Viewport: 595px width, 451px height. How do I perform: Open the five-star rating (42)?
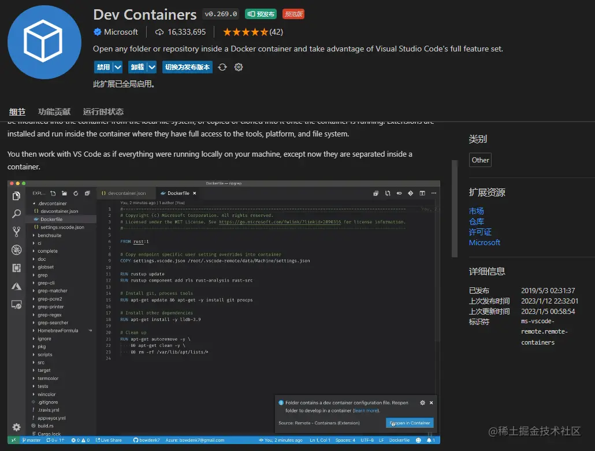pyautogui.click(x=252, y=32)
